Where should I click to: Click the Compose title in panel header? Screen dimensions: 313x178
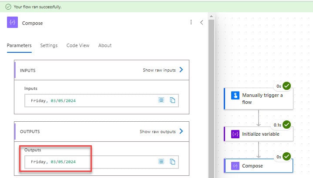(32, 23)
